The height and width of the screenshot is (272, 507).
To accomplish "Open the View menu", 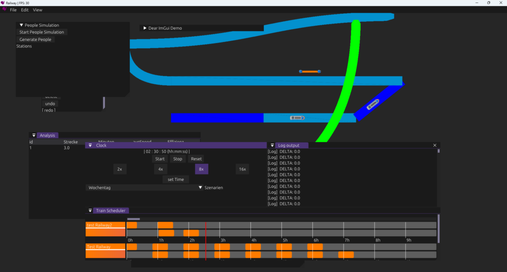I will pos(38,10).
